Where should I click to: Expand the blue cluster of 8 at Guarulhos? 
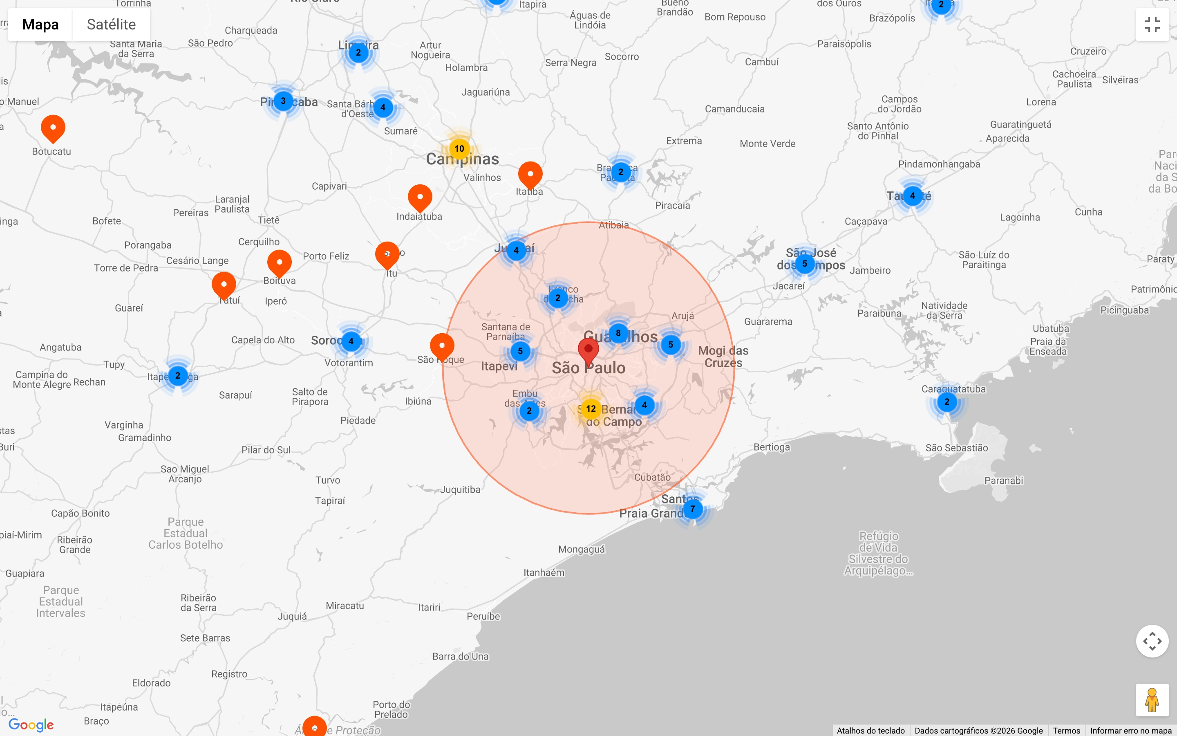618,333
